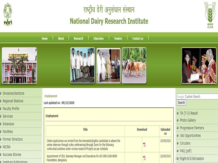Screen dimensions: 218x163
Task: Open the Tenders menu item
Action: tap(118, 38)
